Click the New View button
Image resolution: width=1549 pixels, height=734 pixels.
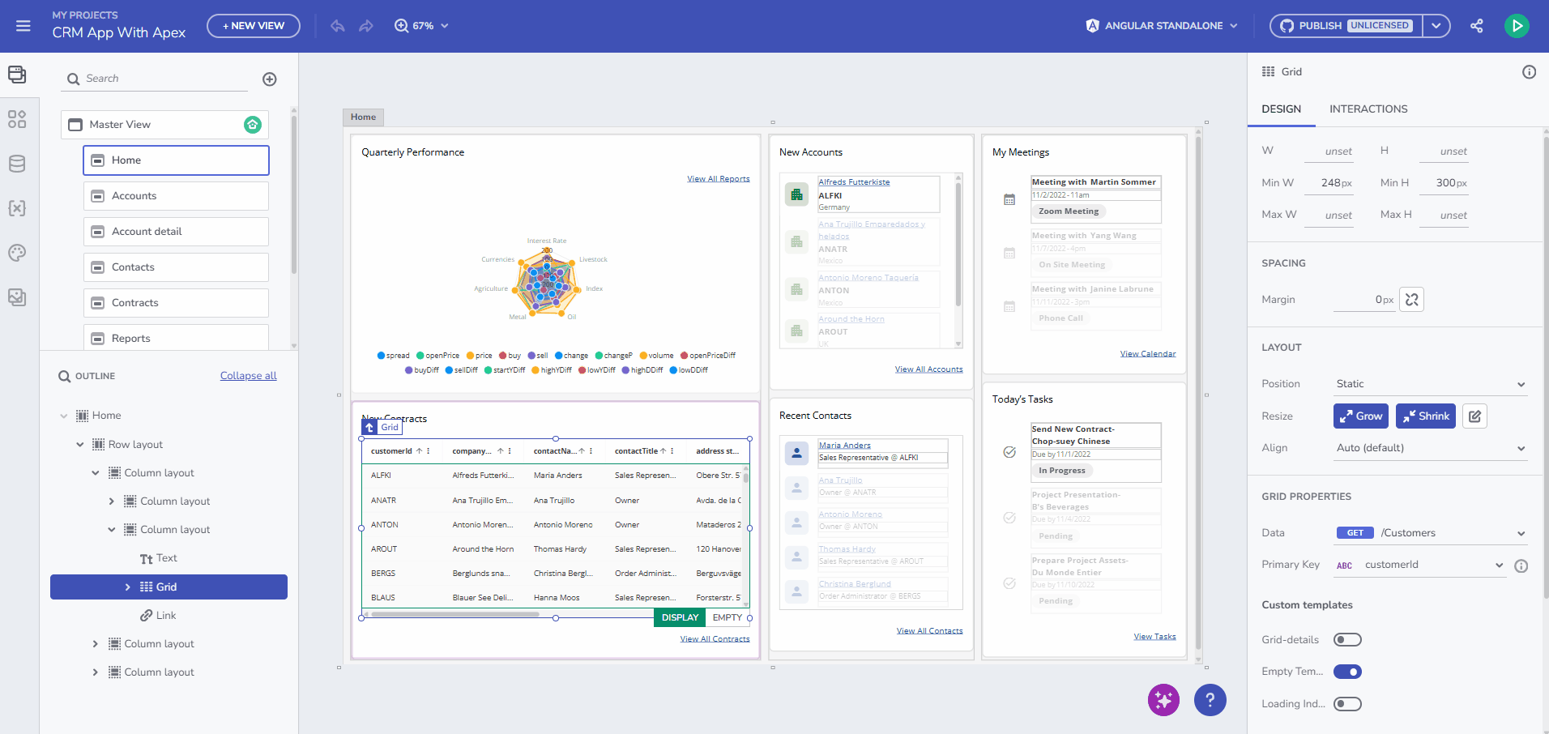pyautogui.click(x=253, y=26)
